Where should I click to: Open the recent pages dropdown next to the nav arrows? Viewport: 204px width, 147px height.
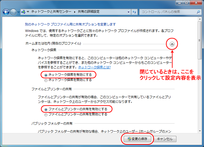pos(18,12)
